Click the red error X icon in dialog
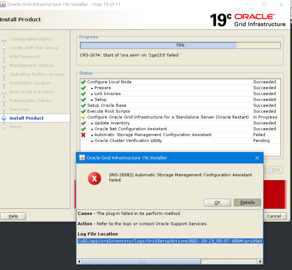 (94, 178)
